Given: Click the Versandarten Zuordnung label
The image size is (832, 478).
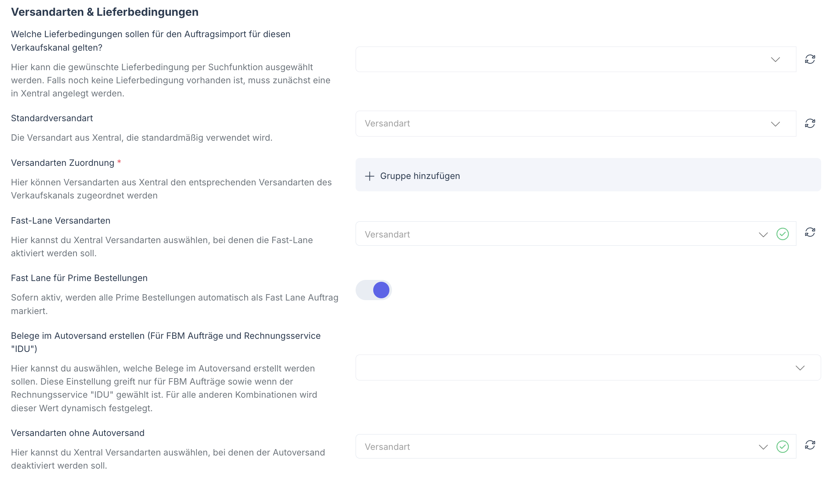Looking at the screenshot, I should coord(62,163).
